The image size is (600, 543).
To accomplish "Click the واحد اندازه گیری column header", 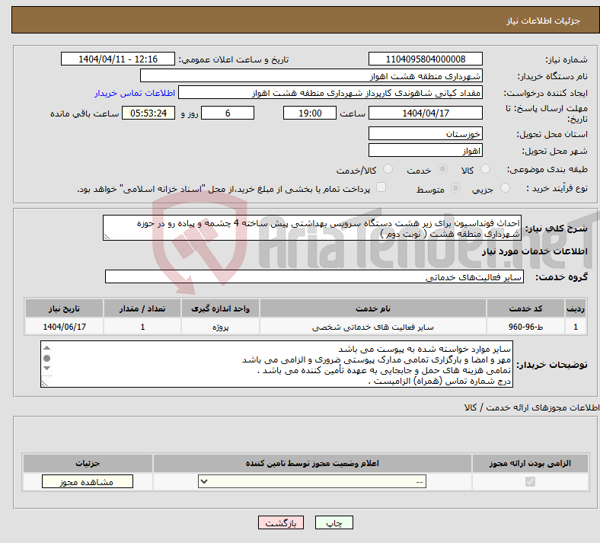I will click(220, 308).
